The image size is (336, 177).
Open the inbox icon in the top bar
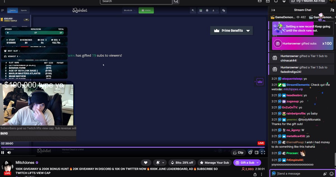pos(268,1)
